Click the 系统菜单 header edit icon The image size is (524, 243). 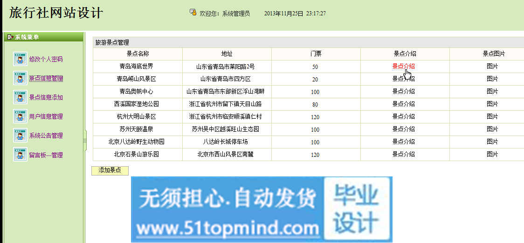[x=10, y=37]
